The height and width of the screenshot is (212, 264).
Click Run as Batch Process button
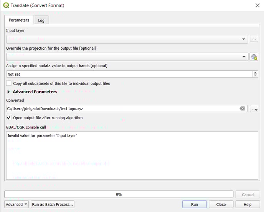tap(53, 204)
